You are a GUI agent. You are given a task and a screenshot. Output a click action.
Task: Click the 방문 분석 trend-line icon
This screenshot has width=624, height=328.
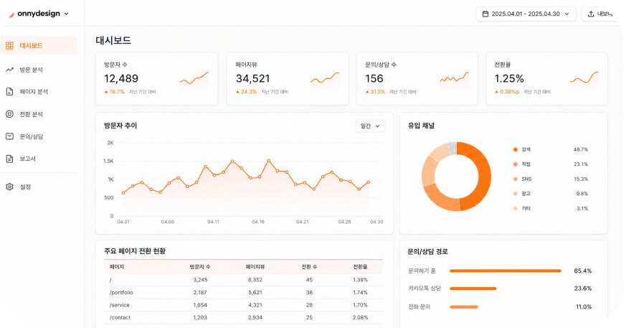[x=9, y=70]
